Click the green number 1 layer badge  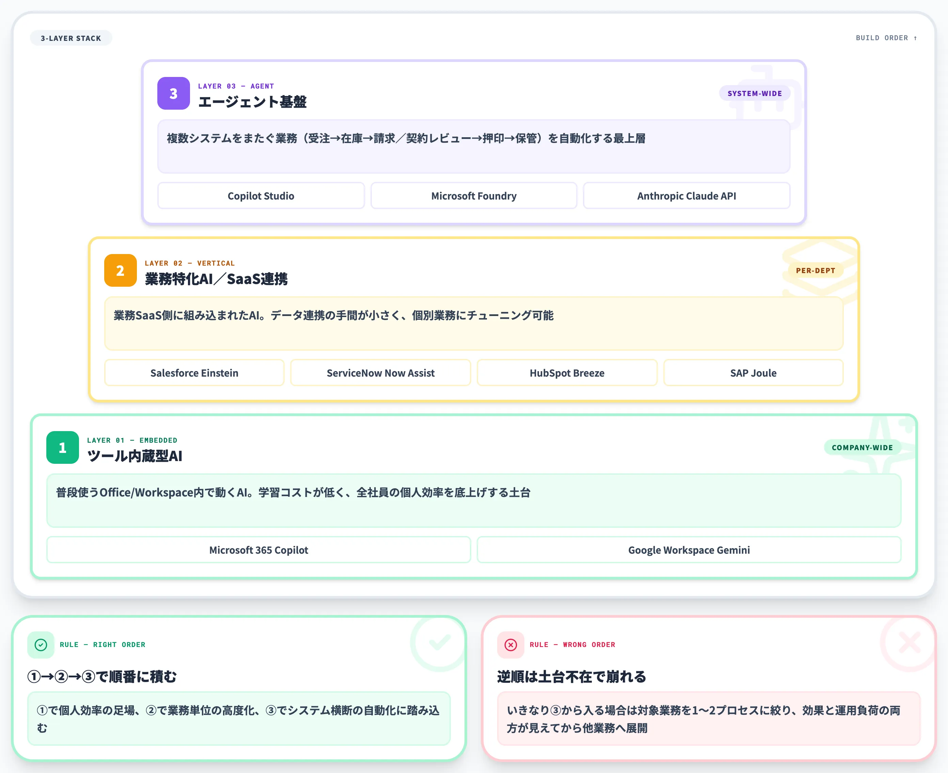pos(63,447)
